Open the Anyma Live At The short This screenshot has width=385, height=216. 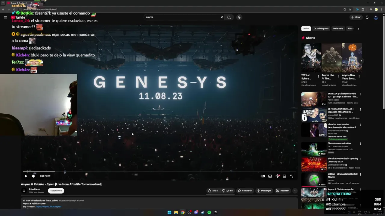coord(331,58)
